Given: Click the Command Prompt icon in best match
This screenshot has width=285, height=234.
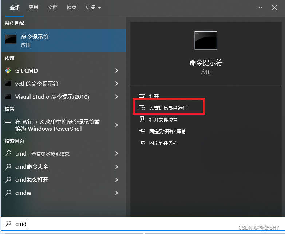Looking at the screenshot, I should [11, 39].
